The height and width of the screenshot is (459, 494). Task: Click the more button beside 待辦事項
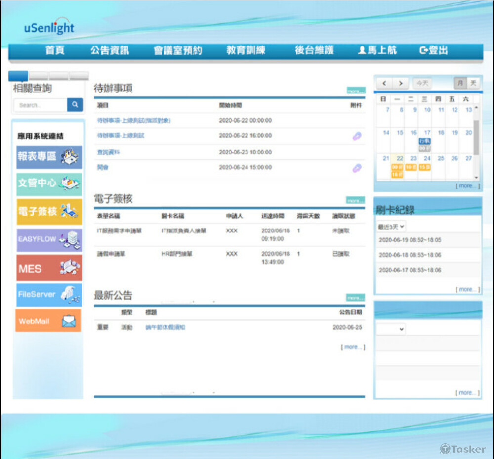355,91
